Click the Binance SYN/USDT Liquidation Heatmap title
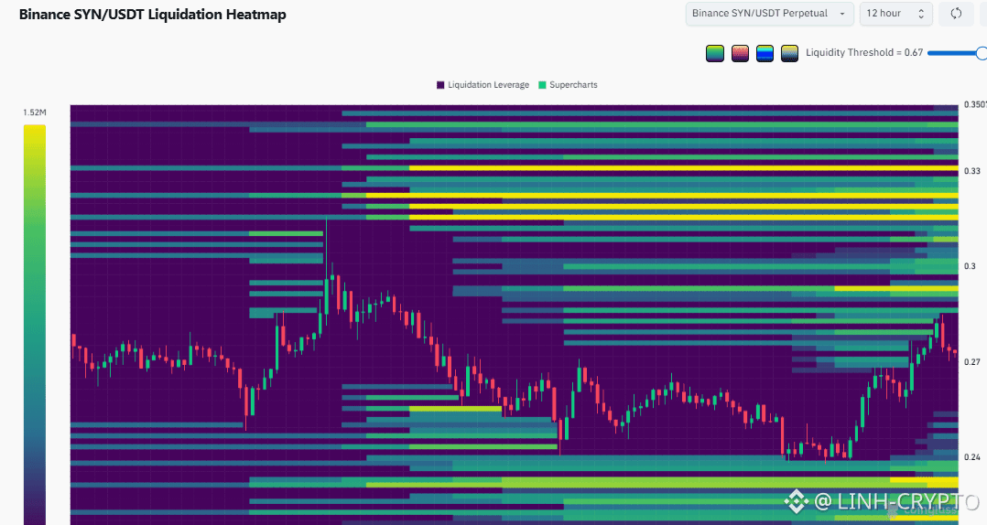987x525 pixels. (152, 14)
